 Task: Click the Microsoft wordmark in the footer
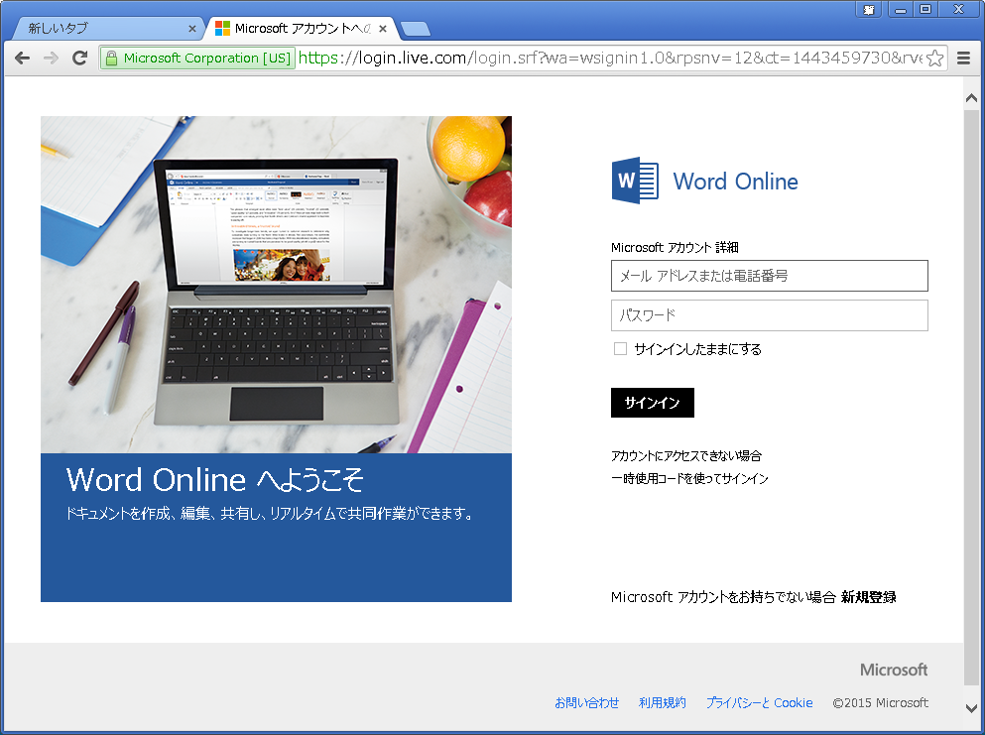(894, 670)
